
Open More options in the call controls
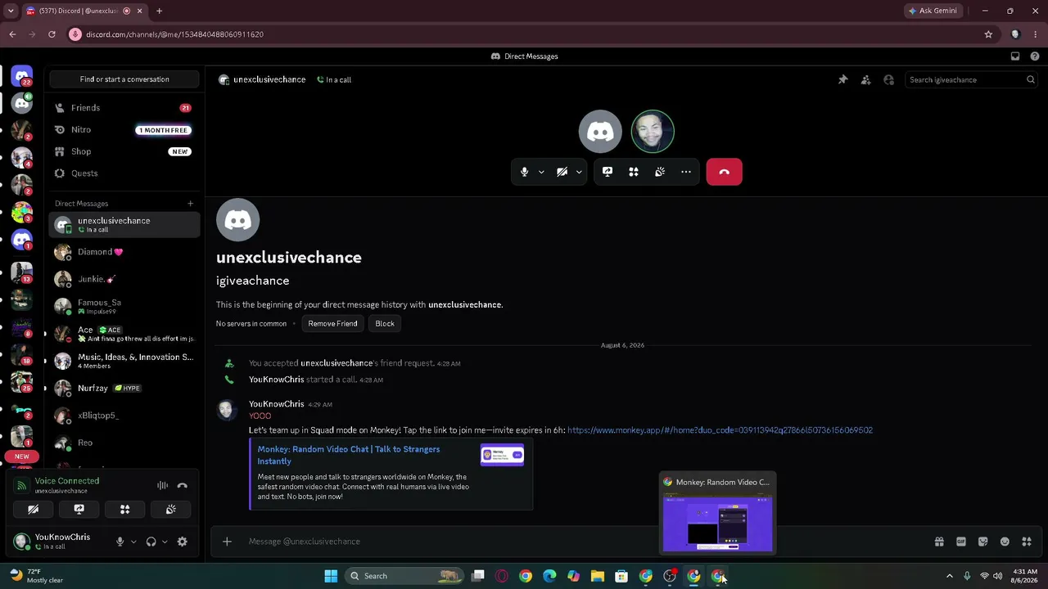686,172
